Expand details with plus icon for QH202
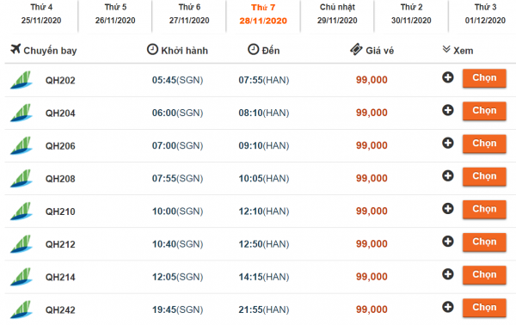The image size is (516, 325). click(x=447, y=77)
